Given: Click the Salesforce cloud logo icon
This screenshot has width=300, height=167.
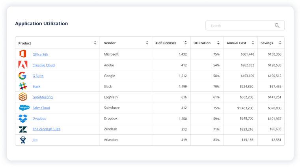Looking at the screenshot, I should pyautogui.click(x=24, y=108).
